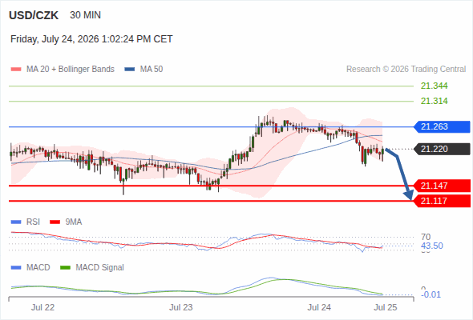This screenshot has height=320, width=473.
Task: Click the MACD value -0.01
Action: coord(431,294)
